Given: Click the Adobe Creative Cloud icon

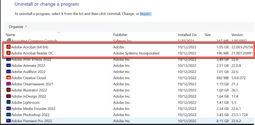Looking at the screenshot, I should 8,78.
